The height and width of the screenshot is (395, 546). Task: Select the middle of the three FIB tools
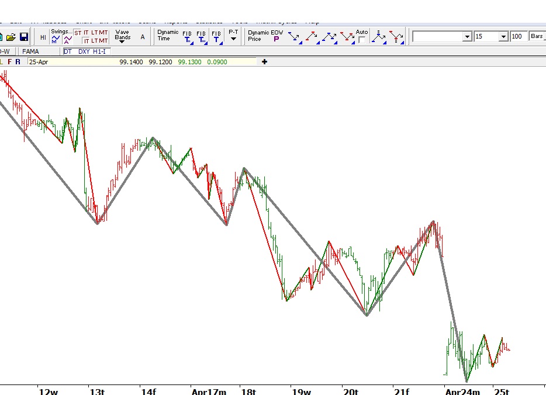202,37
